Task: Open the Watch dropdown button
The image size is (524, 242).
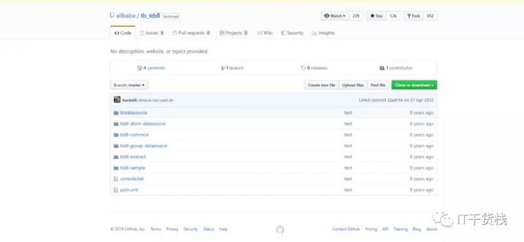Action: (x=335, y=16)
